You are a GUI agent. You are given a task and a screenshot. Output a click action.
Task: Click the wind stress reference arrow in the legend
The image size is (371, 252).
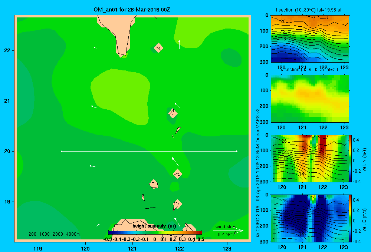pos(228,231)
